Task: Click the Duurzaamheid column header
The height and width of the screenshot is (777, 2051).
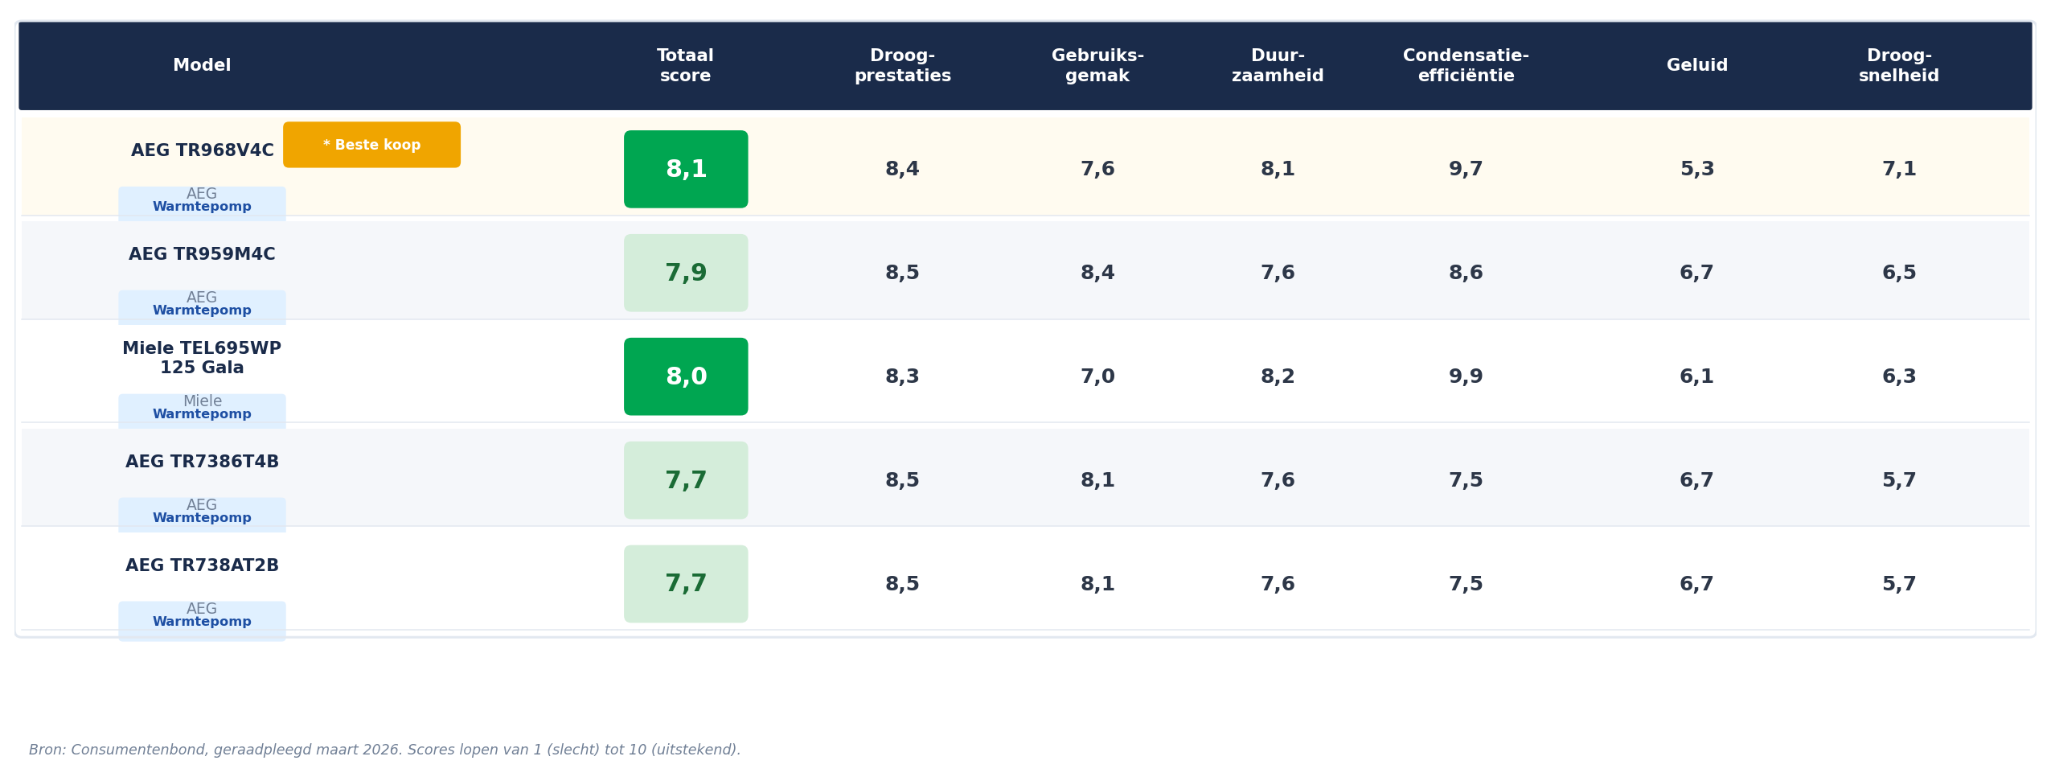Action: pyautogui.click(x=1278, y=66)
